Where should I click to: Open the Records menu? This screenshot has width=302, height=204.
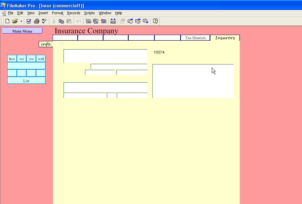point(73,13)
